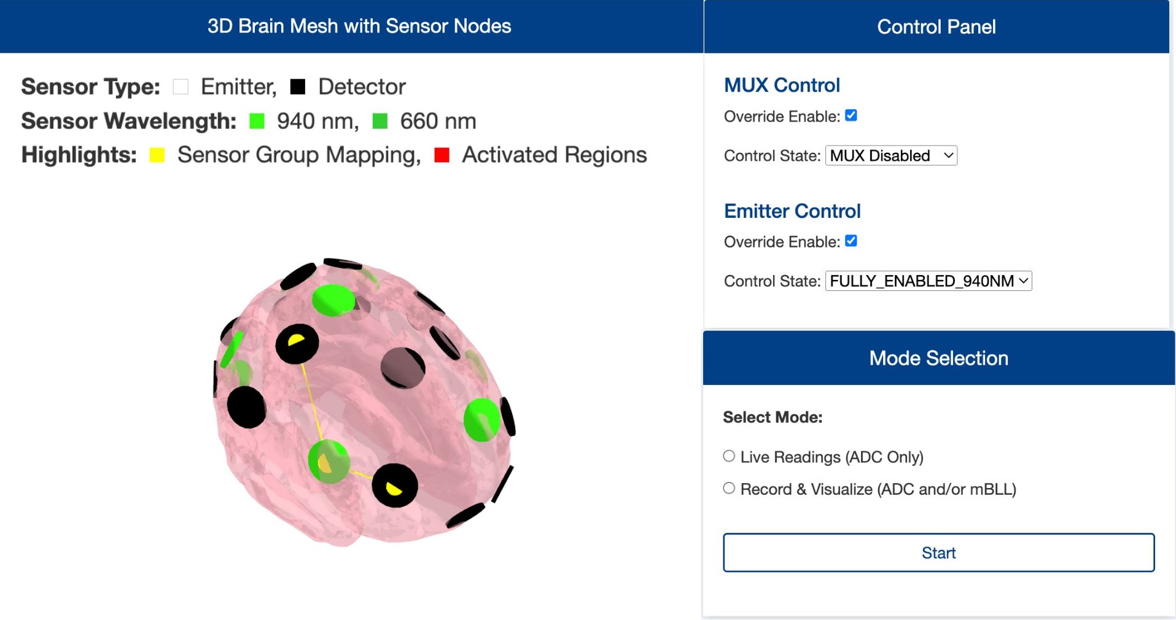Click the 940 nm green legend square

click(x=257, y=121)
